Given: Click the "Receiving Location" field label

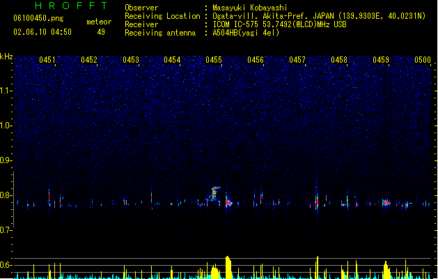Looking at the screenshot, I should (x=162, y=16).
